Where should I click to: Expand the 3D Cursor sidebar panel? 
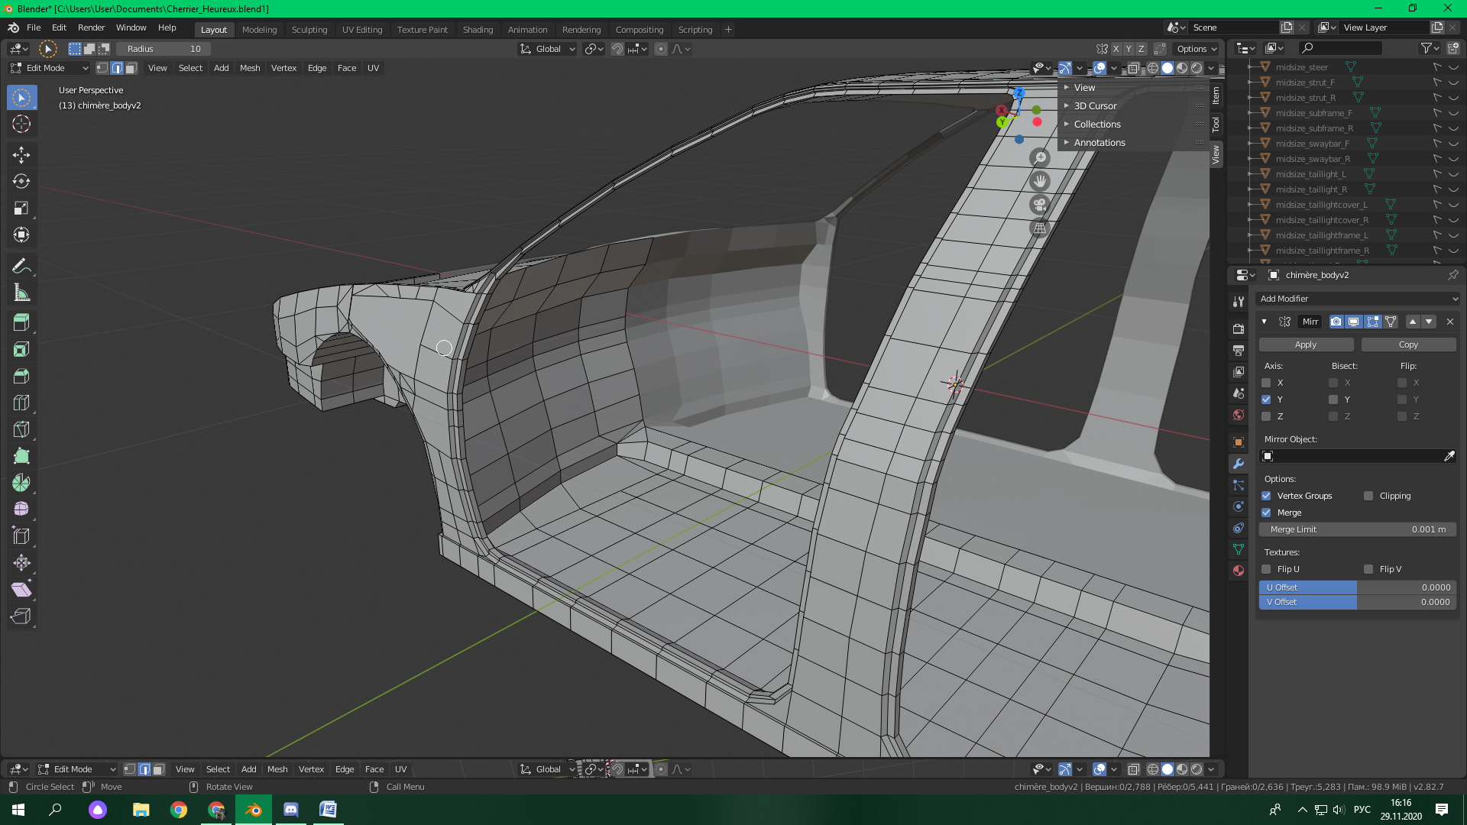click(1095, 106)
